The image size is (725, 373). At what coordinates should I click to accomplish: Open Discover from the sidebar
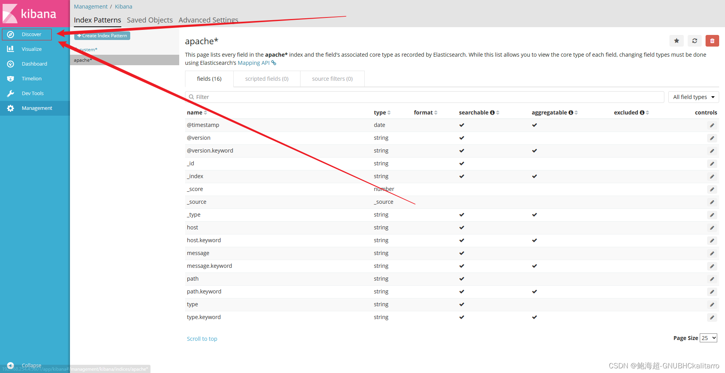pos(26,35)
